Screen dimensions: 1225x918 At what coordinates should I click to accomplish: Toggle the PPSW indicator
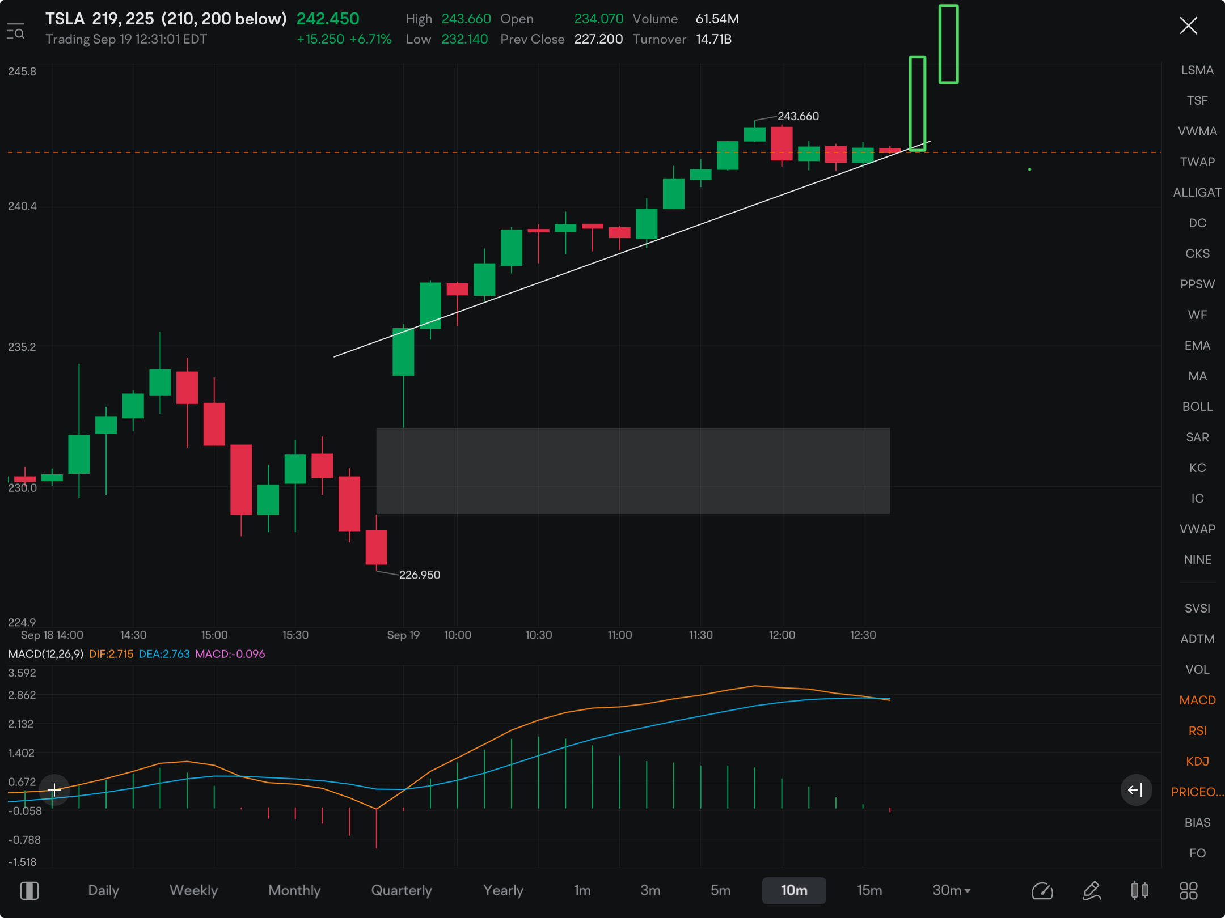pyautogui.click(x=1197, y=284)
